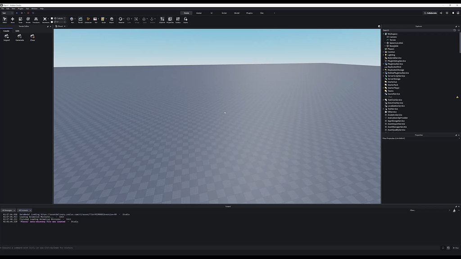This screenshot has width=461, height=259.
Task: Open the All Messages filter dropdown
Action: coord(8,210)
